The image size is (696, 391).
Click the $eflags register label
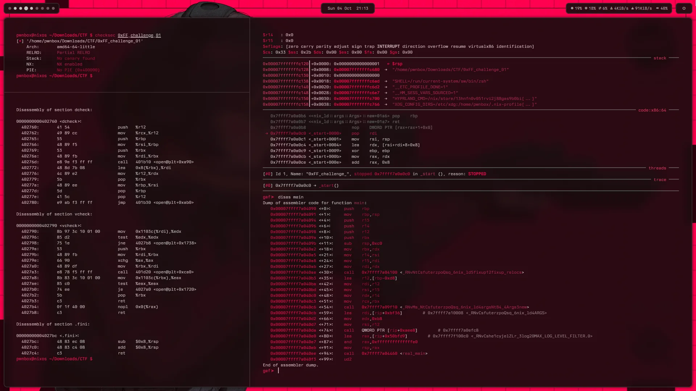pyautogui.click(x=272, y=46)
